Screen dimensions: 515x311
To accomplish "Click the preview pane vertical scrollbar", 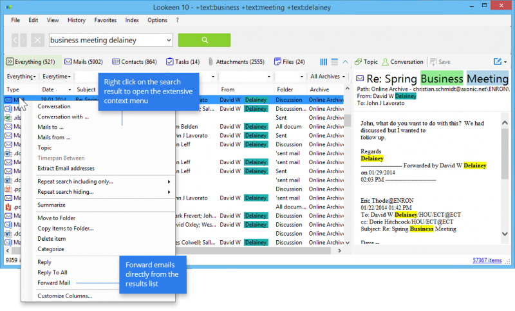I will pos(505,155).
